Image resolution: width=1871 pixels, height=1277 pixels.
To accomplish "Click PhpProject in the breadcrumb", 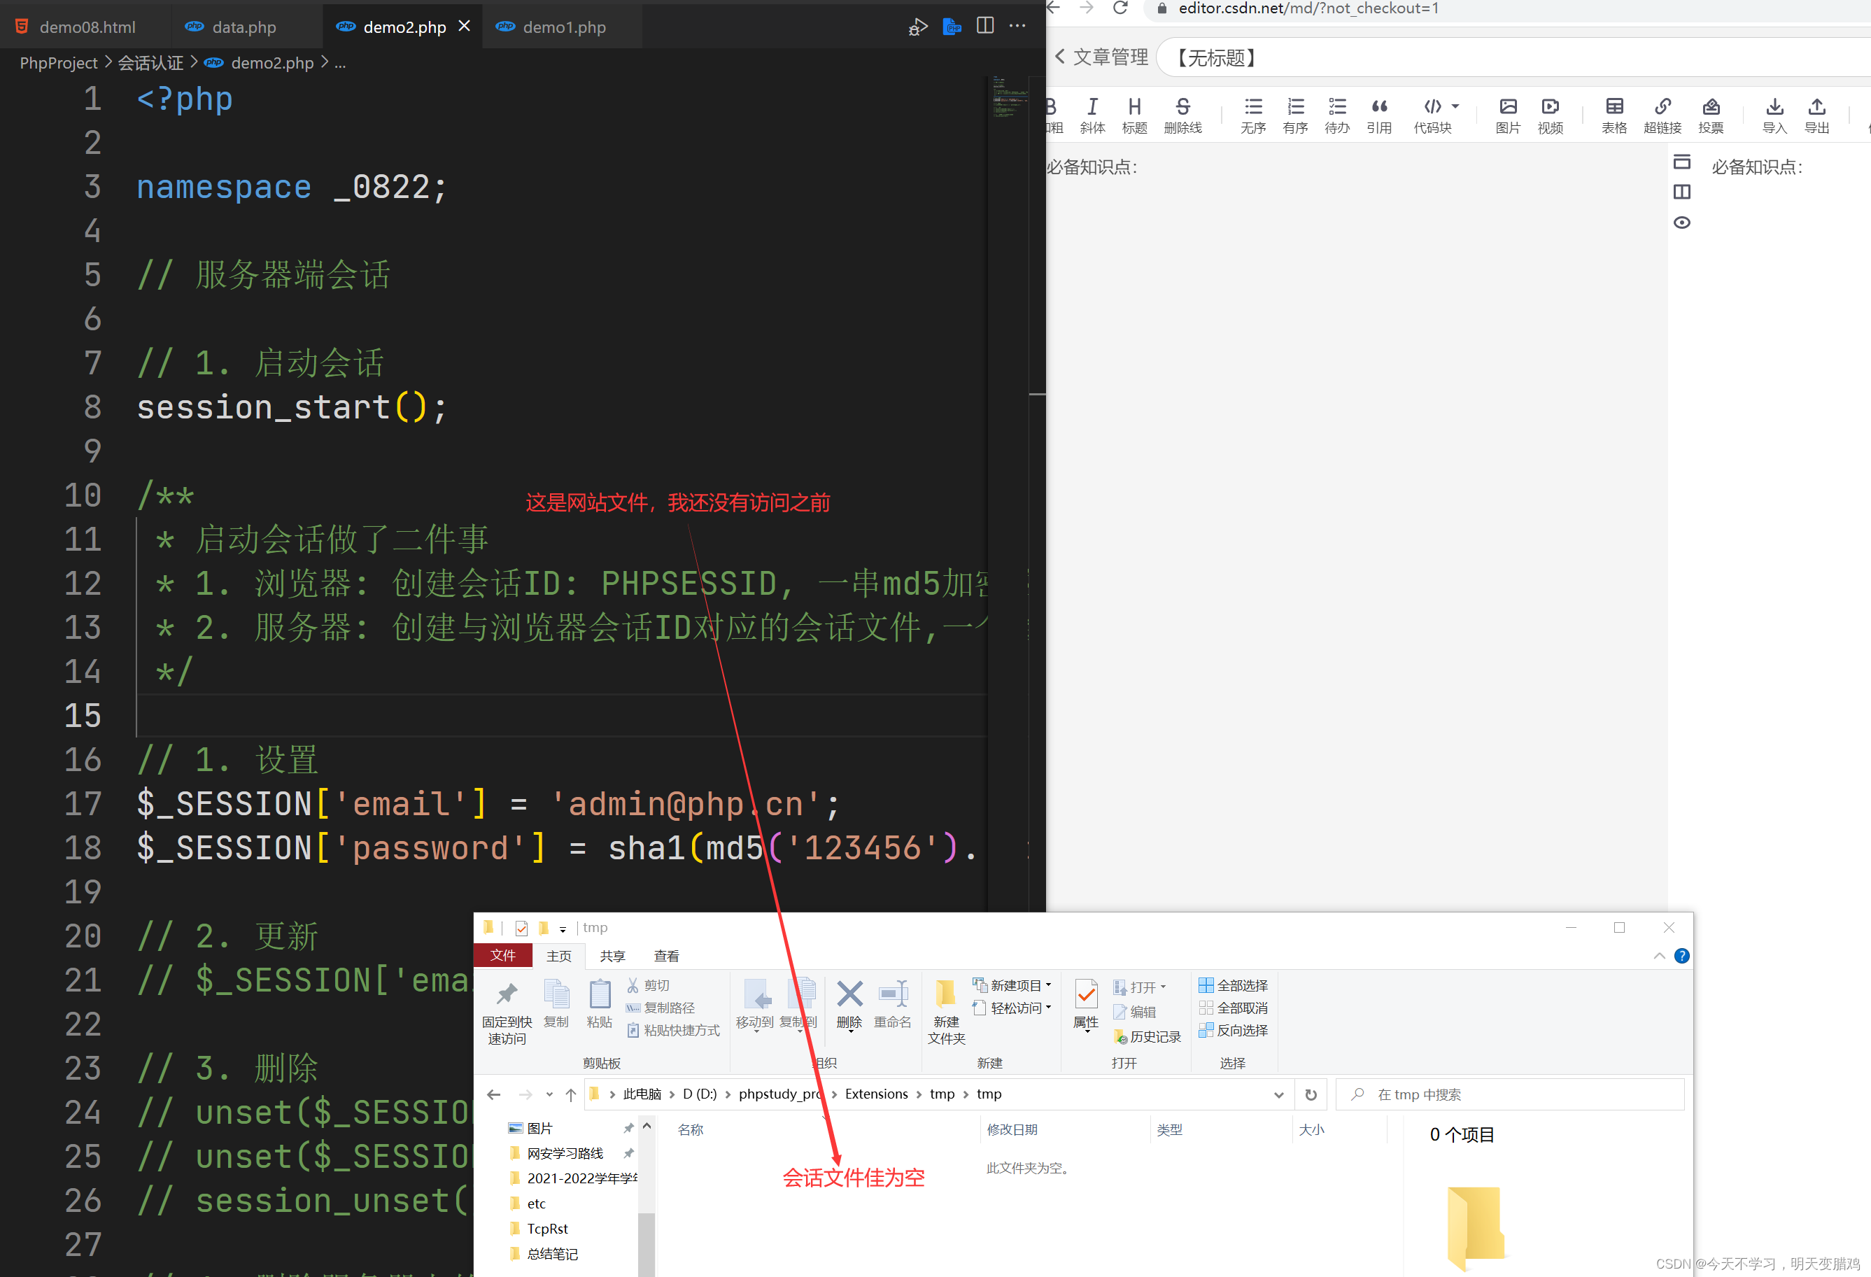I will coord(58,63).
